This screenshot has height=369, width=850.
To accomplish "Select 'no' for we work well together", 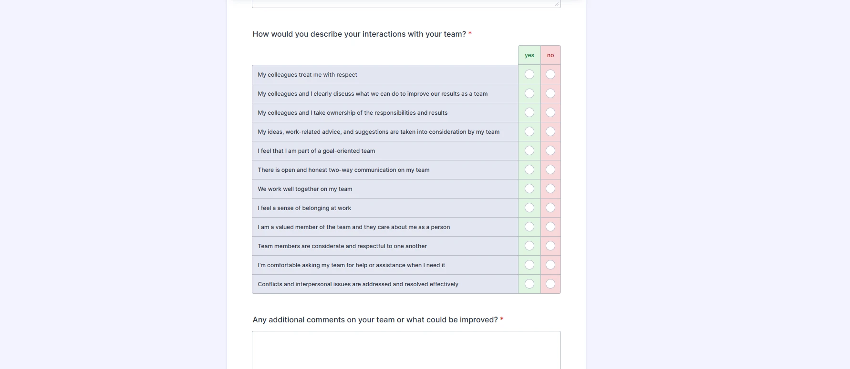I will (550, 189).
